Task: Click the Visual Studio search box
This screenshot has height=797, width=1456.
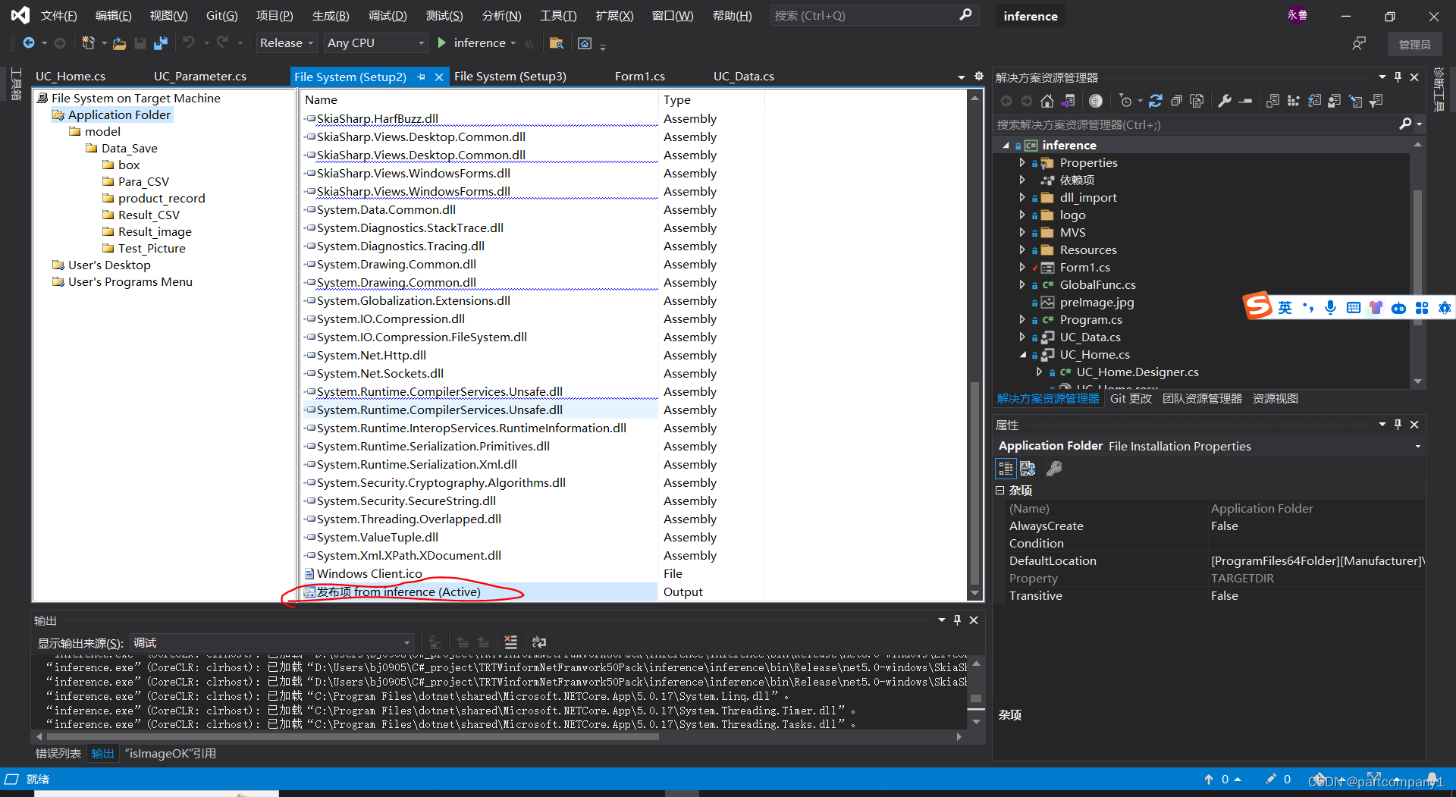Action: (x=874, y=15)
